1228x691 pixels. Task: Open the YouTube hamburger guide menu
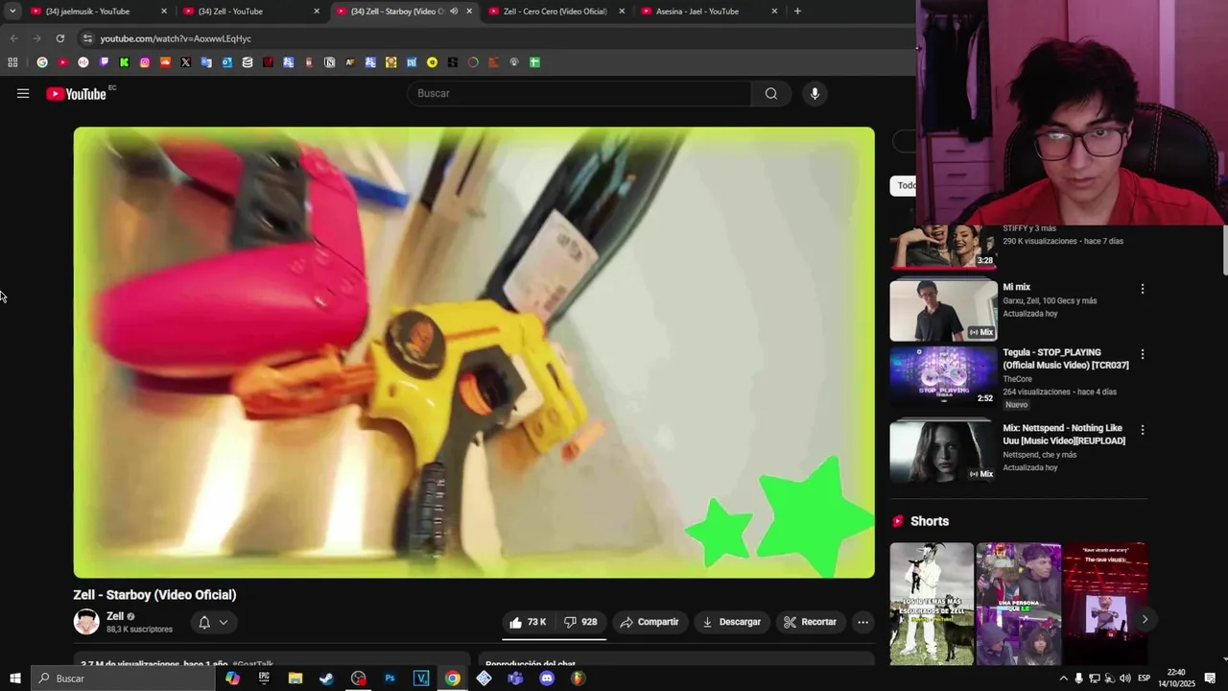point(23,93)
